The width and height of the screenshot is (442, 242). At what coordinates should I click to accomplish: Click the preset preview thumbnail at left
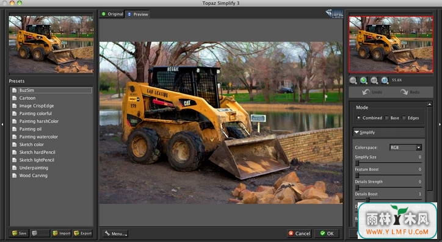coord(51,44)
